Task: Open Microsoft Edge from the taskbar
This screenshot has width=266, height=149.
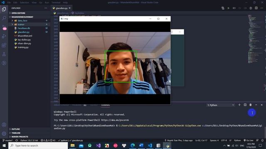Action: click(x=133, y=145)
